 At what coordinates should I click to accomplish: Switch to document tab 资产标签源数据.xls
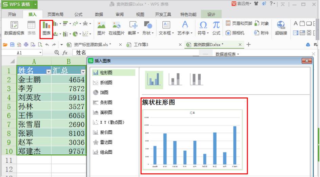pos(93,45)
